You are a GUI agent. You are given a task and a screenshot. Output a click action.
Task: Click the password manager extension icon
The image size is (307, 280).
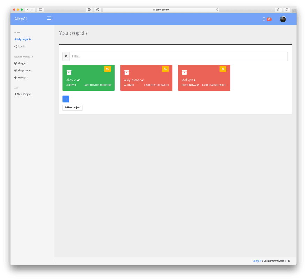(x=98, y=9)
